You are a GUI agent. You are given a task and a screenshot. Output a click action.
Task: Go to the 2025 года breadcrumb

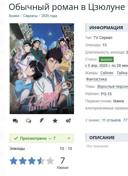[x=49, y=16]
